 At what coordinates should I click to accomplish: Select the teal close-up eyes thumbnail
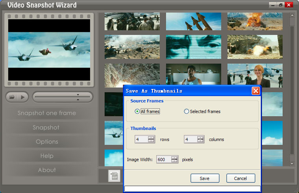[x=193, y=47]
